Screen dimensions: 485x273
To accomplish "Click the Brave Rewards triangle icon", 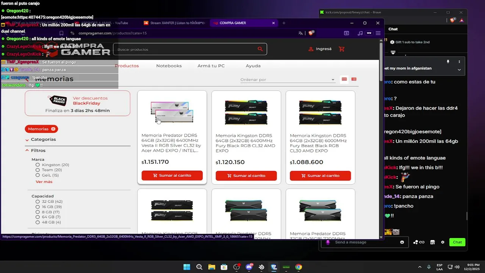I will click(461, 20).
